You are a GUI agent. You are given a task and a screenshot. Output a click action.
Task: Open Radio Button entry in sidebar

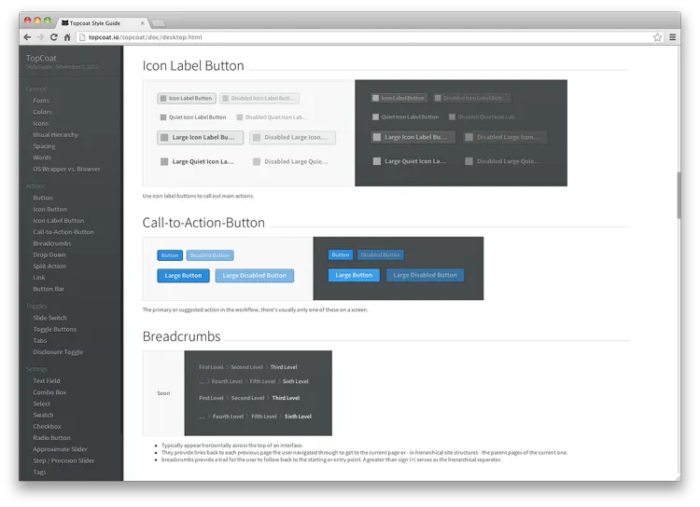click(51, 438)
